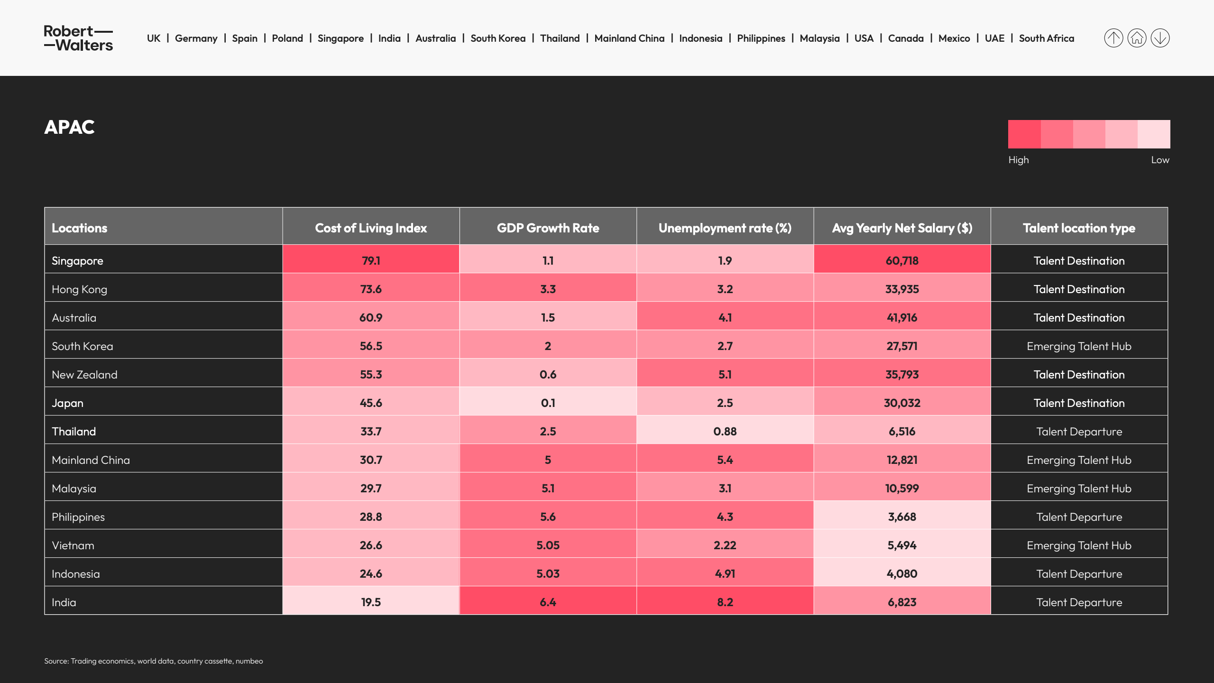Go to the Germany section
The image size is (1214, 683).
tap(196, 38)
